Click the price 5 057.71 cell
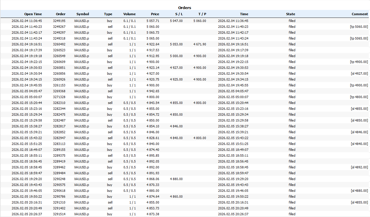The image size is (370, 217). [153, 21]
